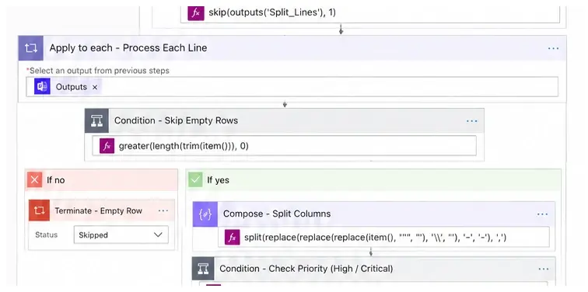This screenshot has height=292, width=588.
Task: Click the Terminate - Empty Row action icon
Action: click(40, 210)
